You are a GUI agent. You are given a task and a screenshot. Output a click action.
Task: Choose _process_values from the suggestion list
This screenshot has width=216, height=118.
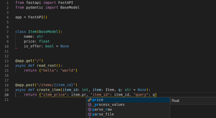[x=108, y=105]
